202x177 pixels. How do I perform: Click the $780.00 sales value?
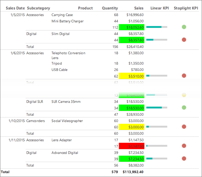pos(137,70)
